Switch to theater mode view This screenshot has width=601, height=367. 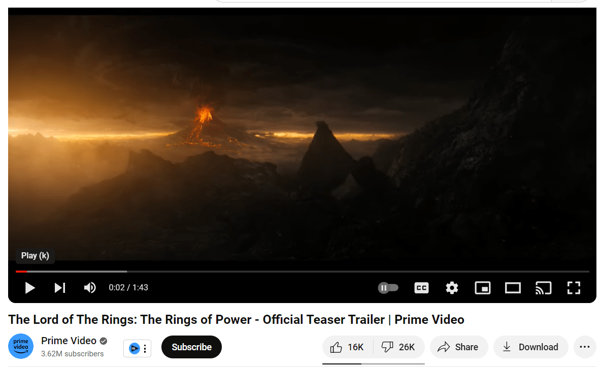point(513,288)
